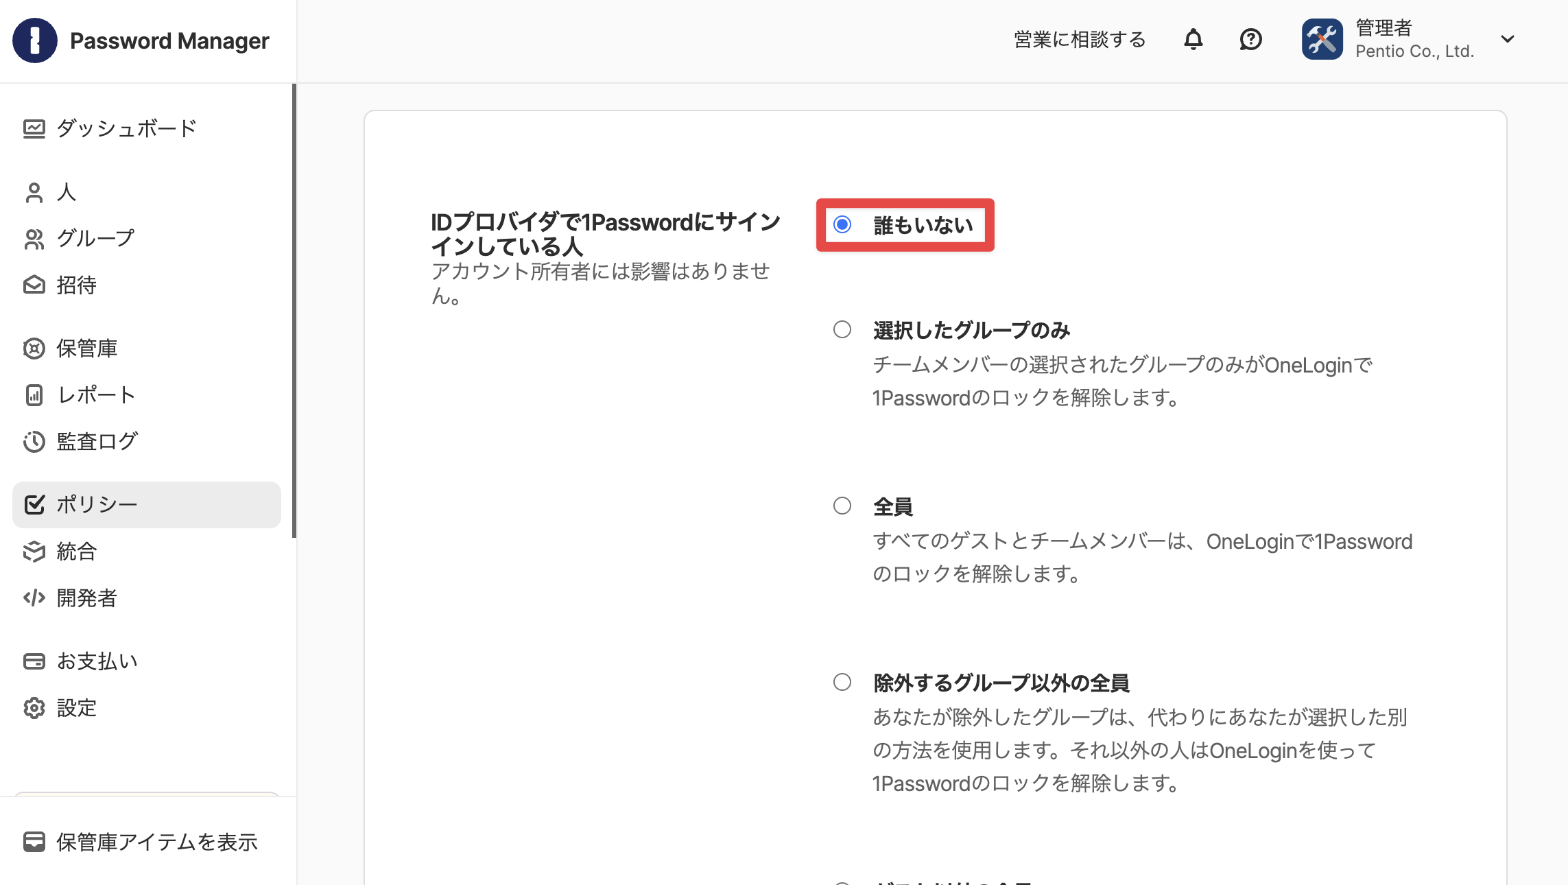This screenshot has height=885, width=1568.
Task: Open 設定 in the sidebar
Action: click(x=147, y=708)
